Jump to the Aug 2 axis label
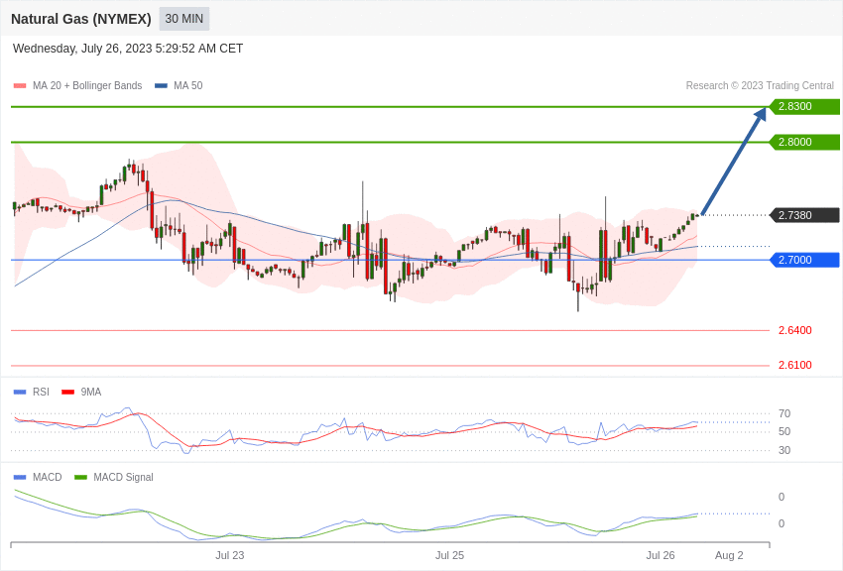 (729, 555)
